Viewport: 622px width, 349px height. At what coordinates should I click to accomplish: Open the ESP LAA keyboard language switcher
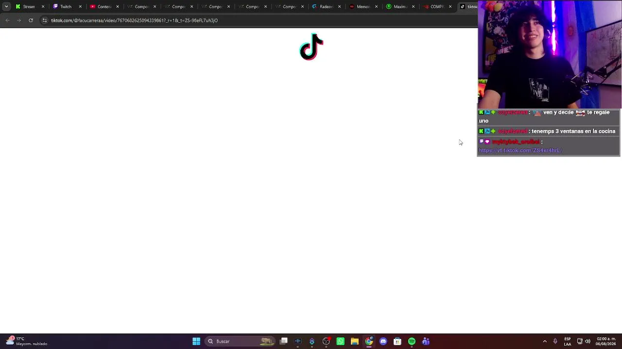pyautogui.click(x=568, y=341)
